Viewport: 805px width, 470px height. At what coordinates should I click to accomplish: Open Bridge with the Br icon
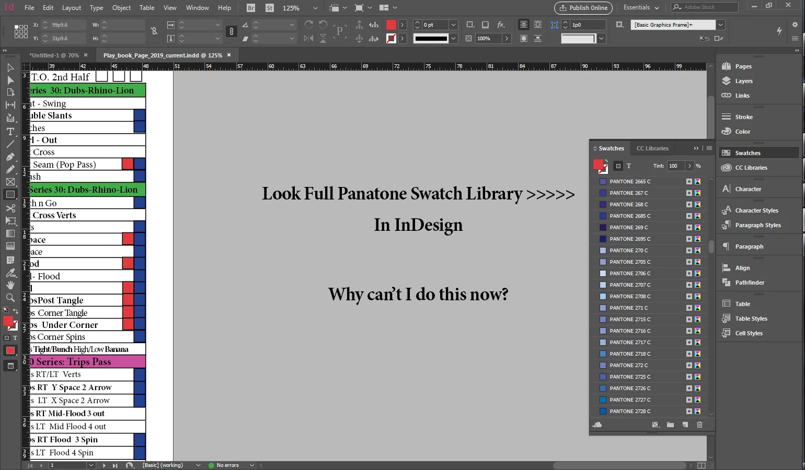pyautogui.click(x=251, y=8)
